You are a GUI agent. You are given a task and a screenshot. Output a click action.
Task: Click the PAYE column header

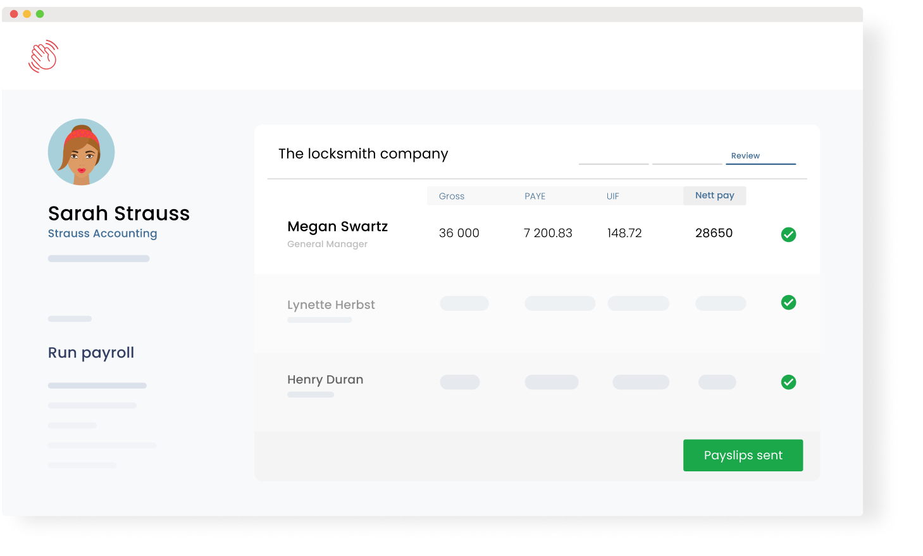point(535,196)
